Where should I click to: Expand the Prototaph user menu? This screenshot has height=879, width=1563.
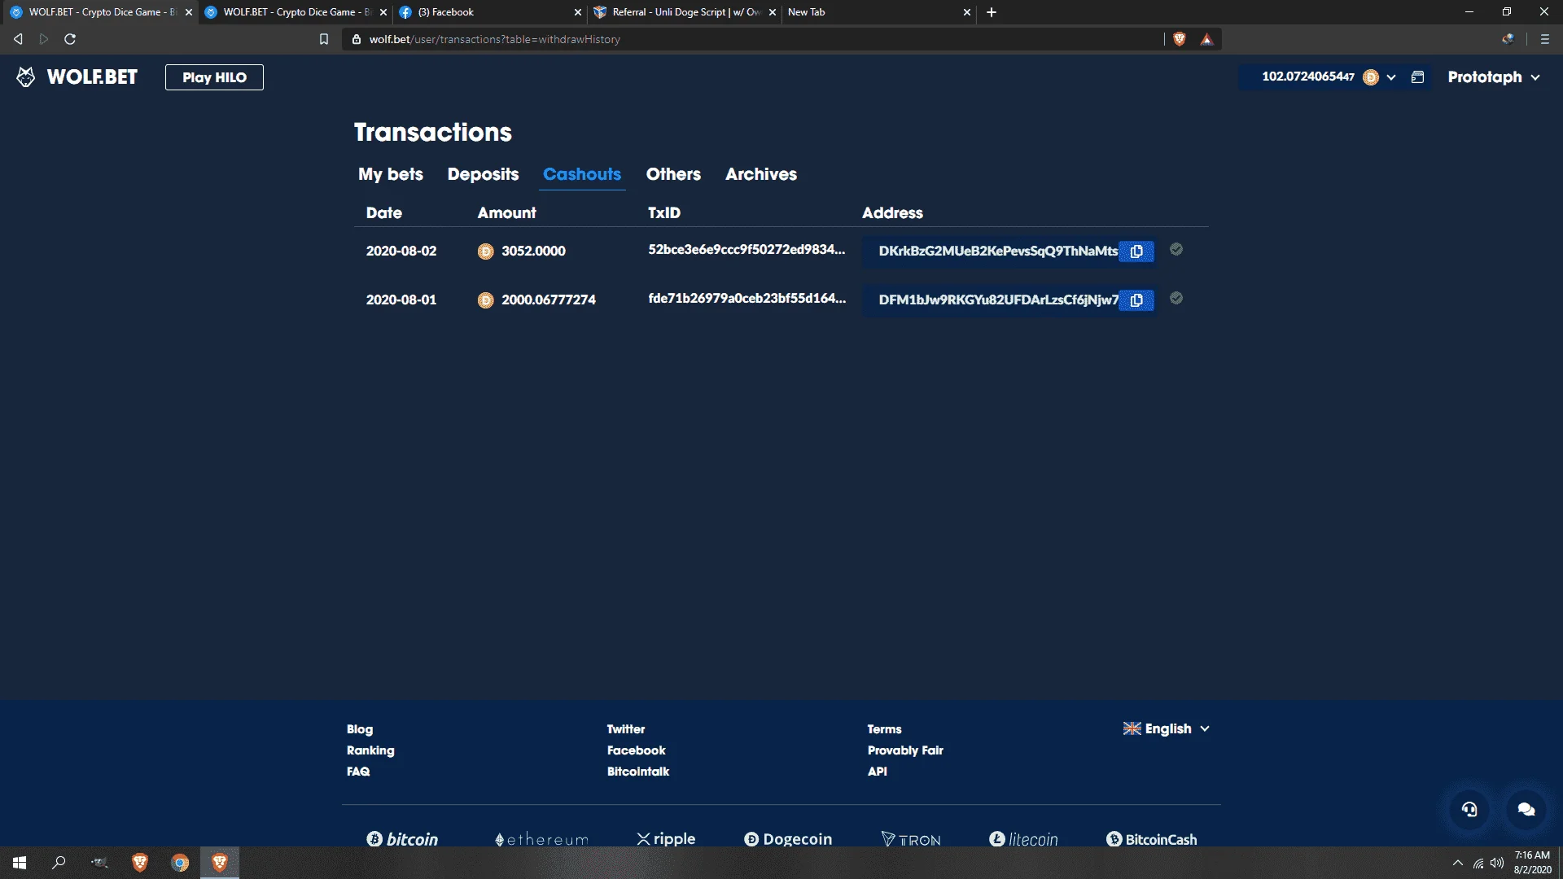coord(1494,77)
